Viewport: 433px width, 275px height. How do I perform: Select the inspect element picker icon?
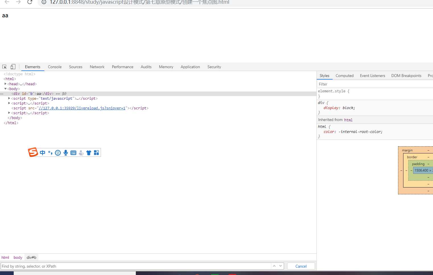coord(5,67)
